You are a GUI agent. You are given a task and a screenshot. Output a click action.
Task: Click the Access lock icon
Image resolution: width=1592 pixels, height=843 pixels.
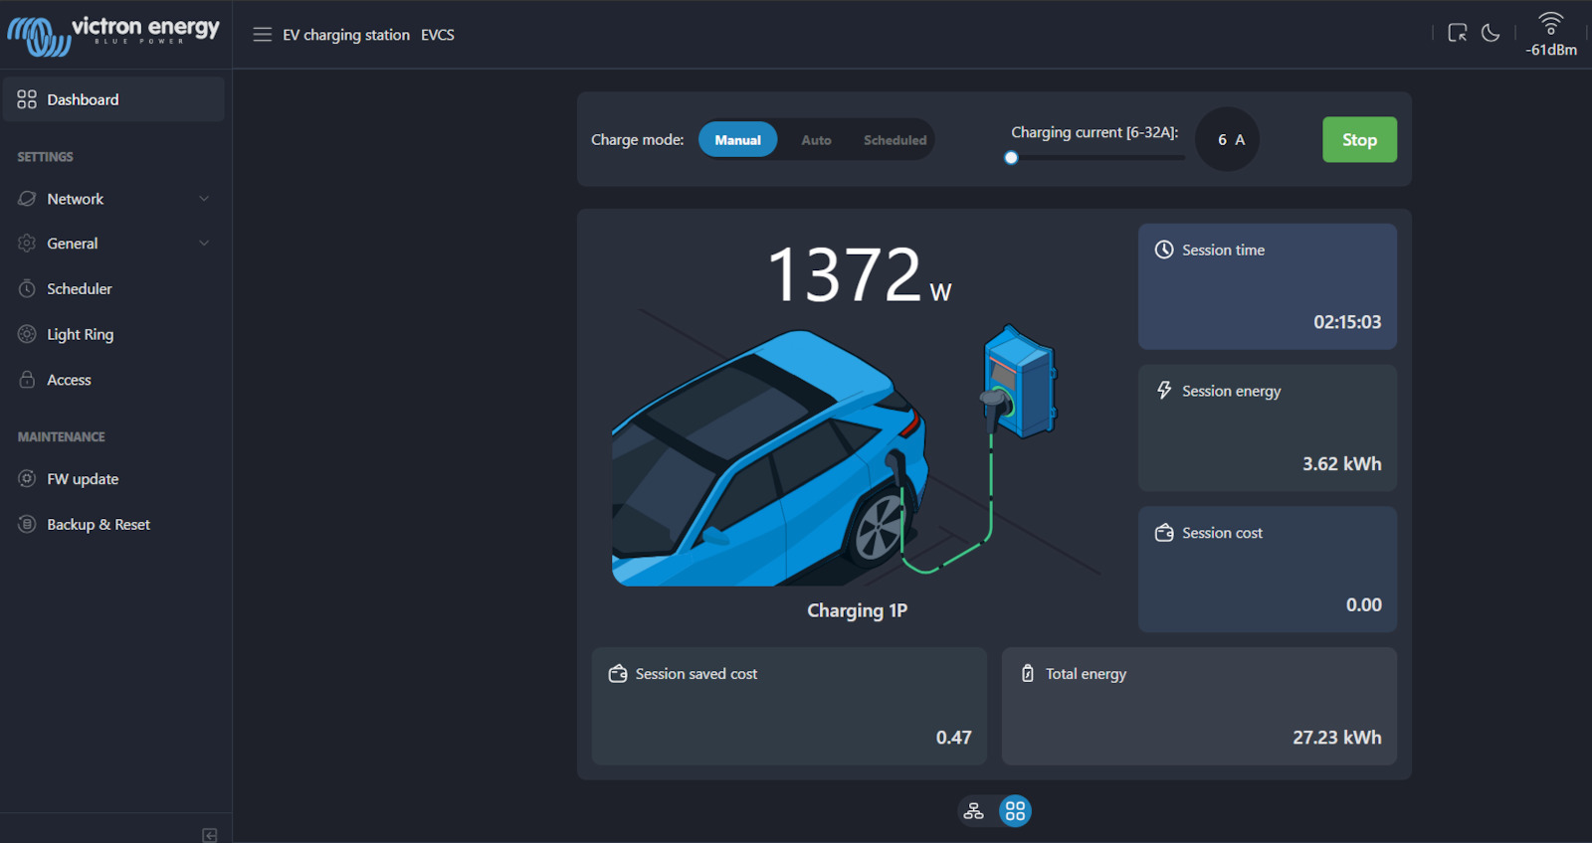(x=27, y=380)
